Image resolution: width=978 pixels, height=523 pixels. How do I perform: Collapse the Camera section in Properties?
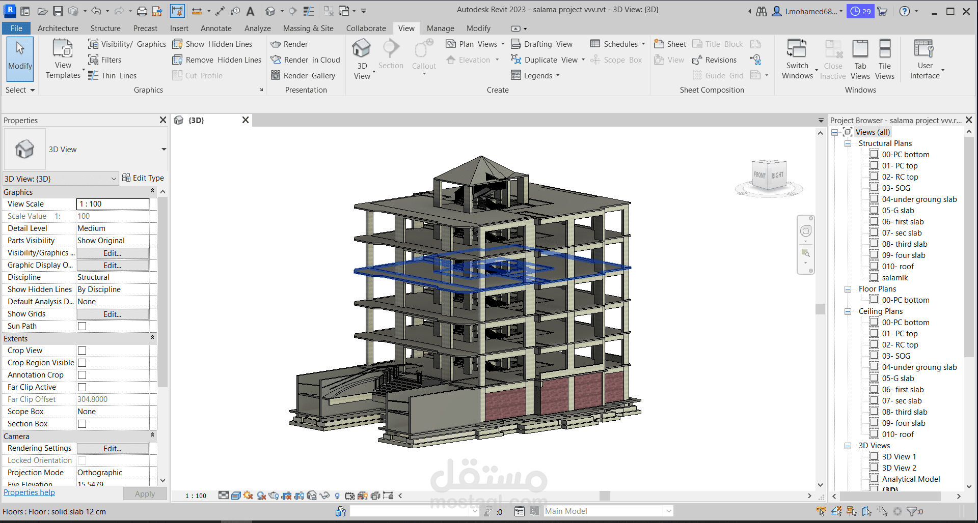152,435
